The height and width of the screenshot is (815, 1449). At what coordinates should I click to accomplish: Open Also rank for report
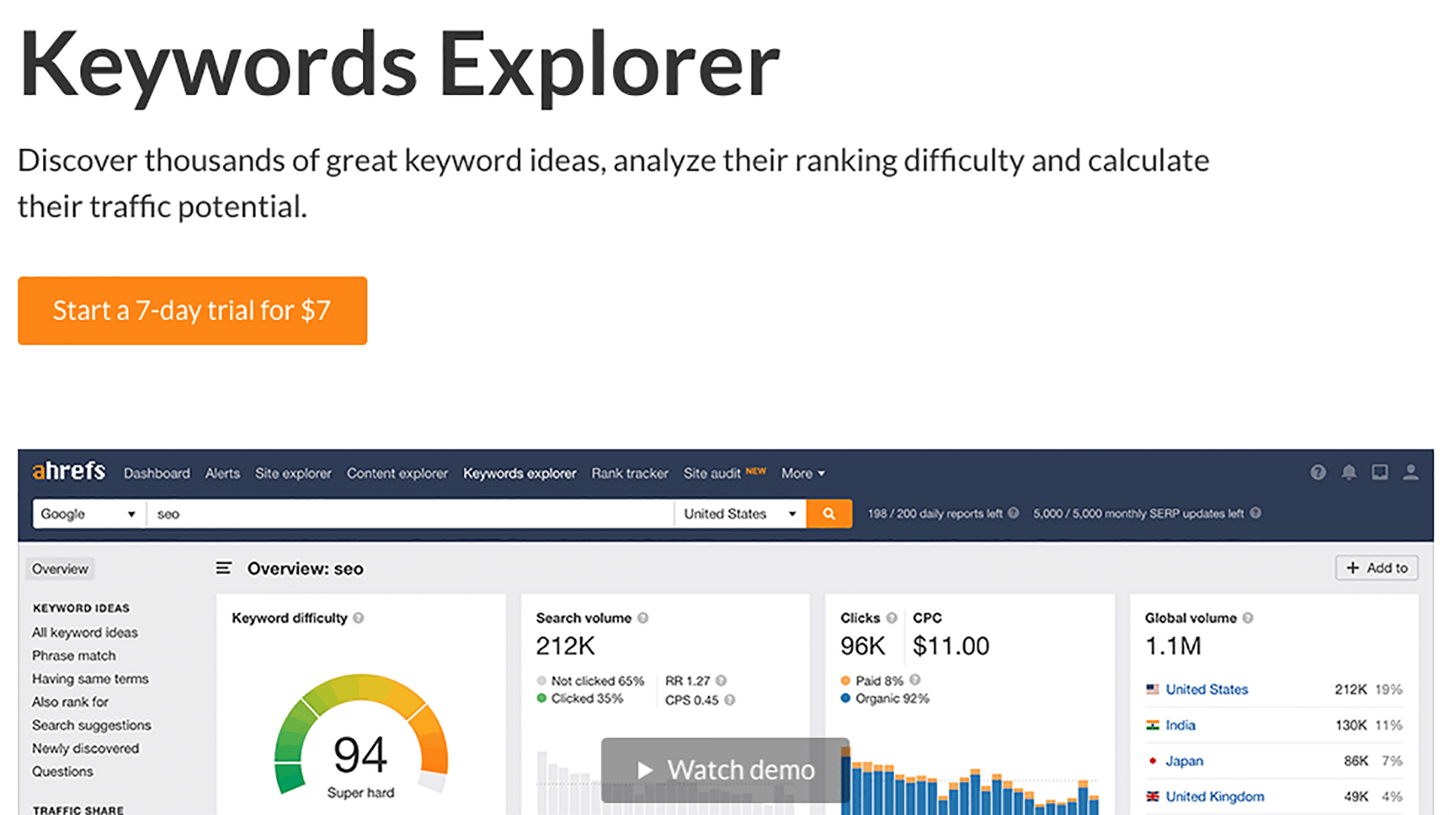pyautogui.click(x=70, y=702)
